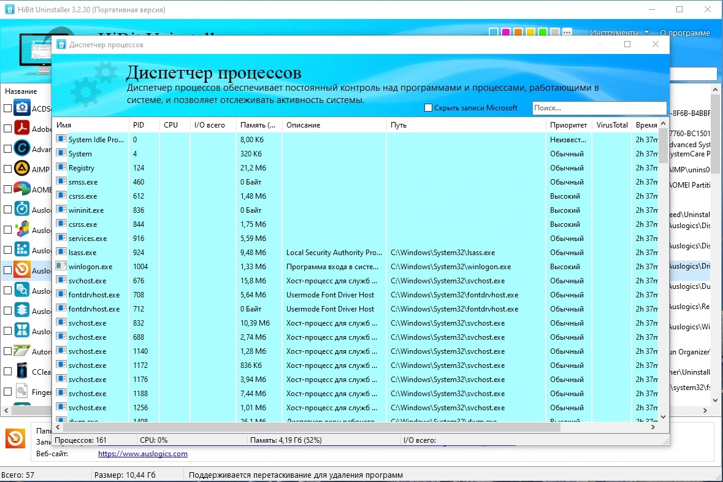723x482 pixels.
Task: Click the services.exe process icon
Action: 61,238
